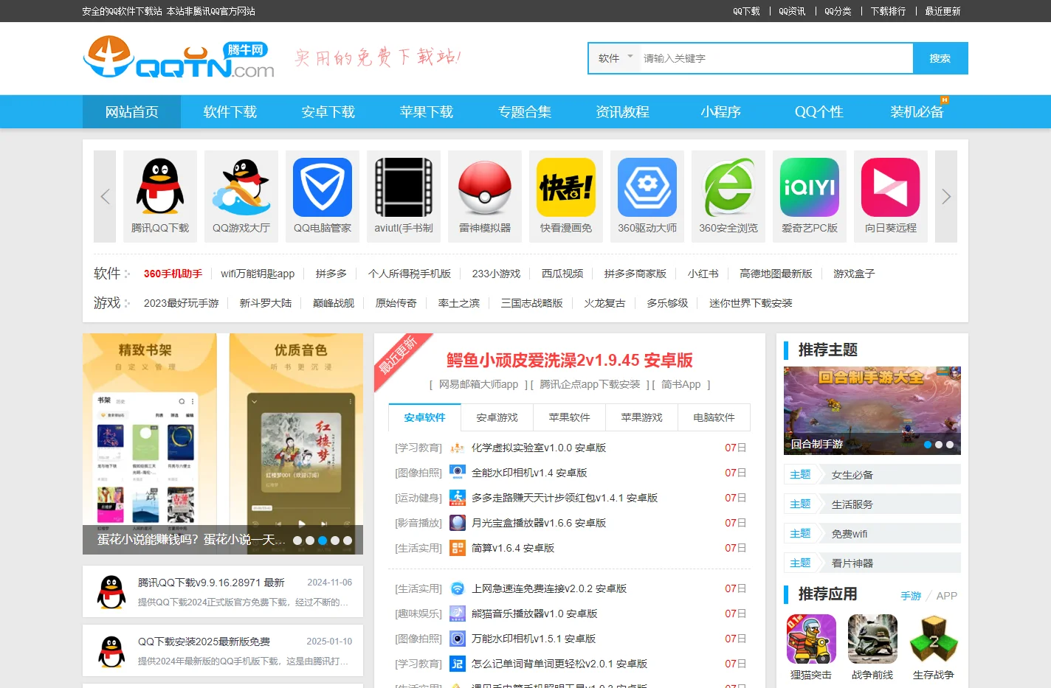Click icon beside 万能水印相机v1.5.1
1051x688 pixels.
[458, 639]
